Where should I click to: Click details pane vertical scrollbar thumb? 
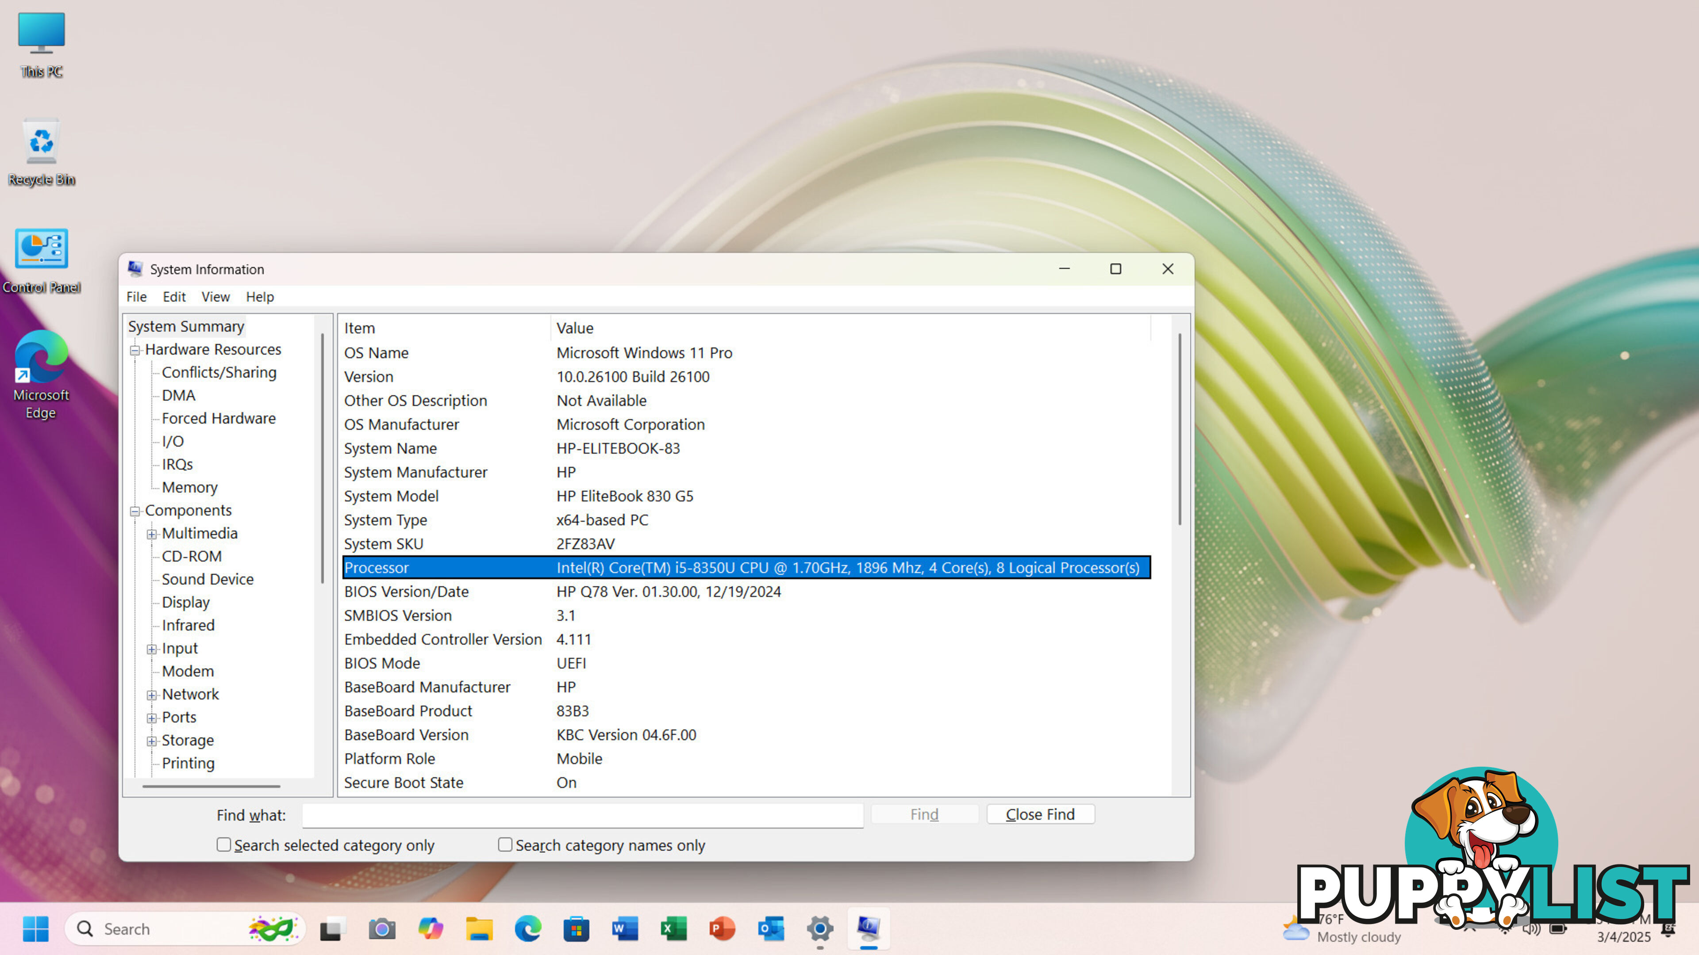(x=1180, y=429)
